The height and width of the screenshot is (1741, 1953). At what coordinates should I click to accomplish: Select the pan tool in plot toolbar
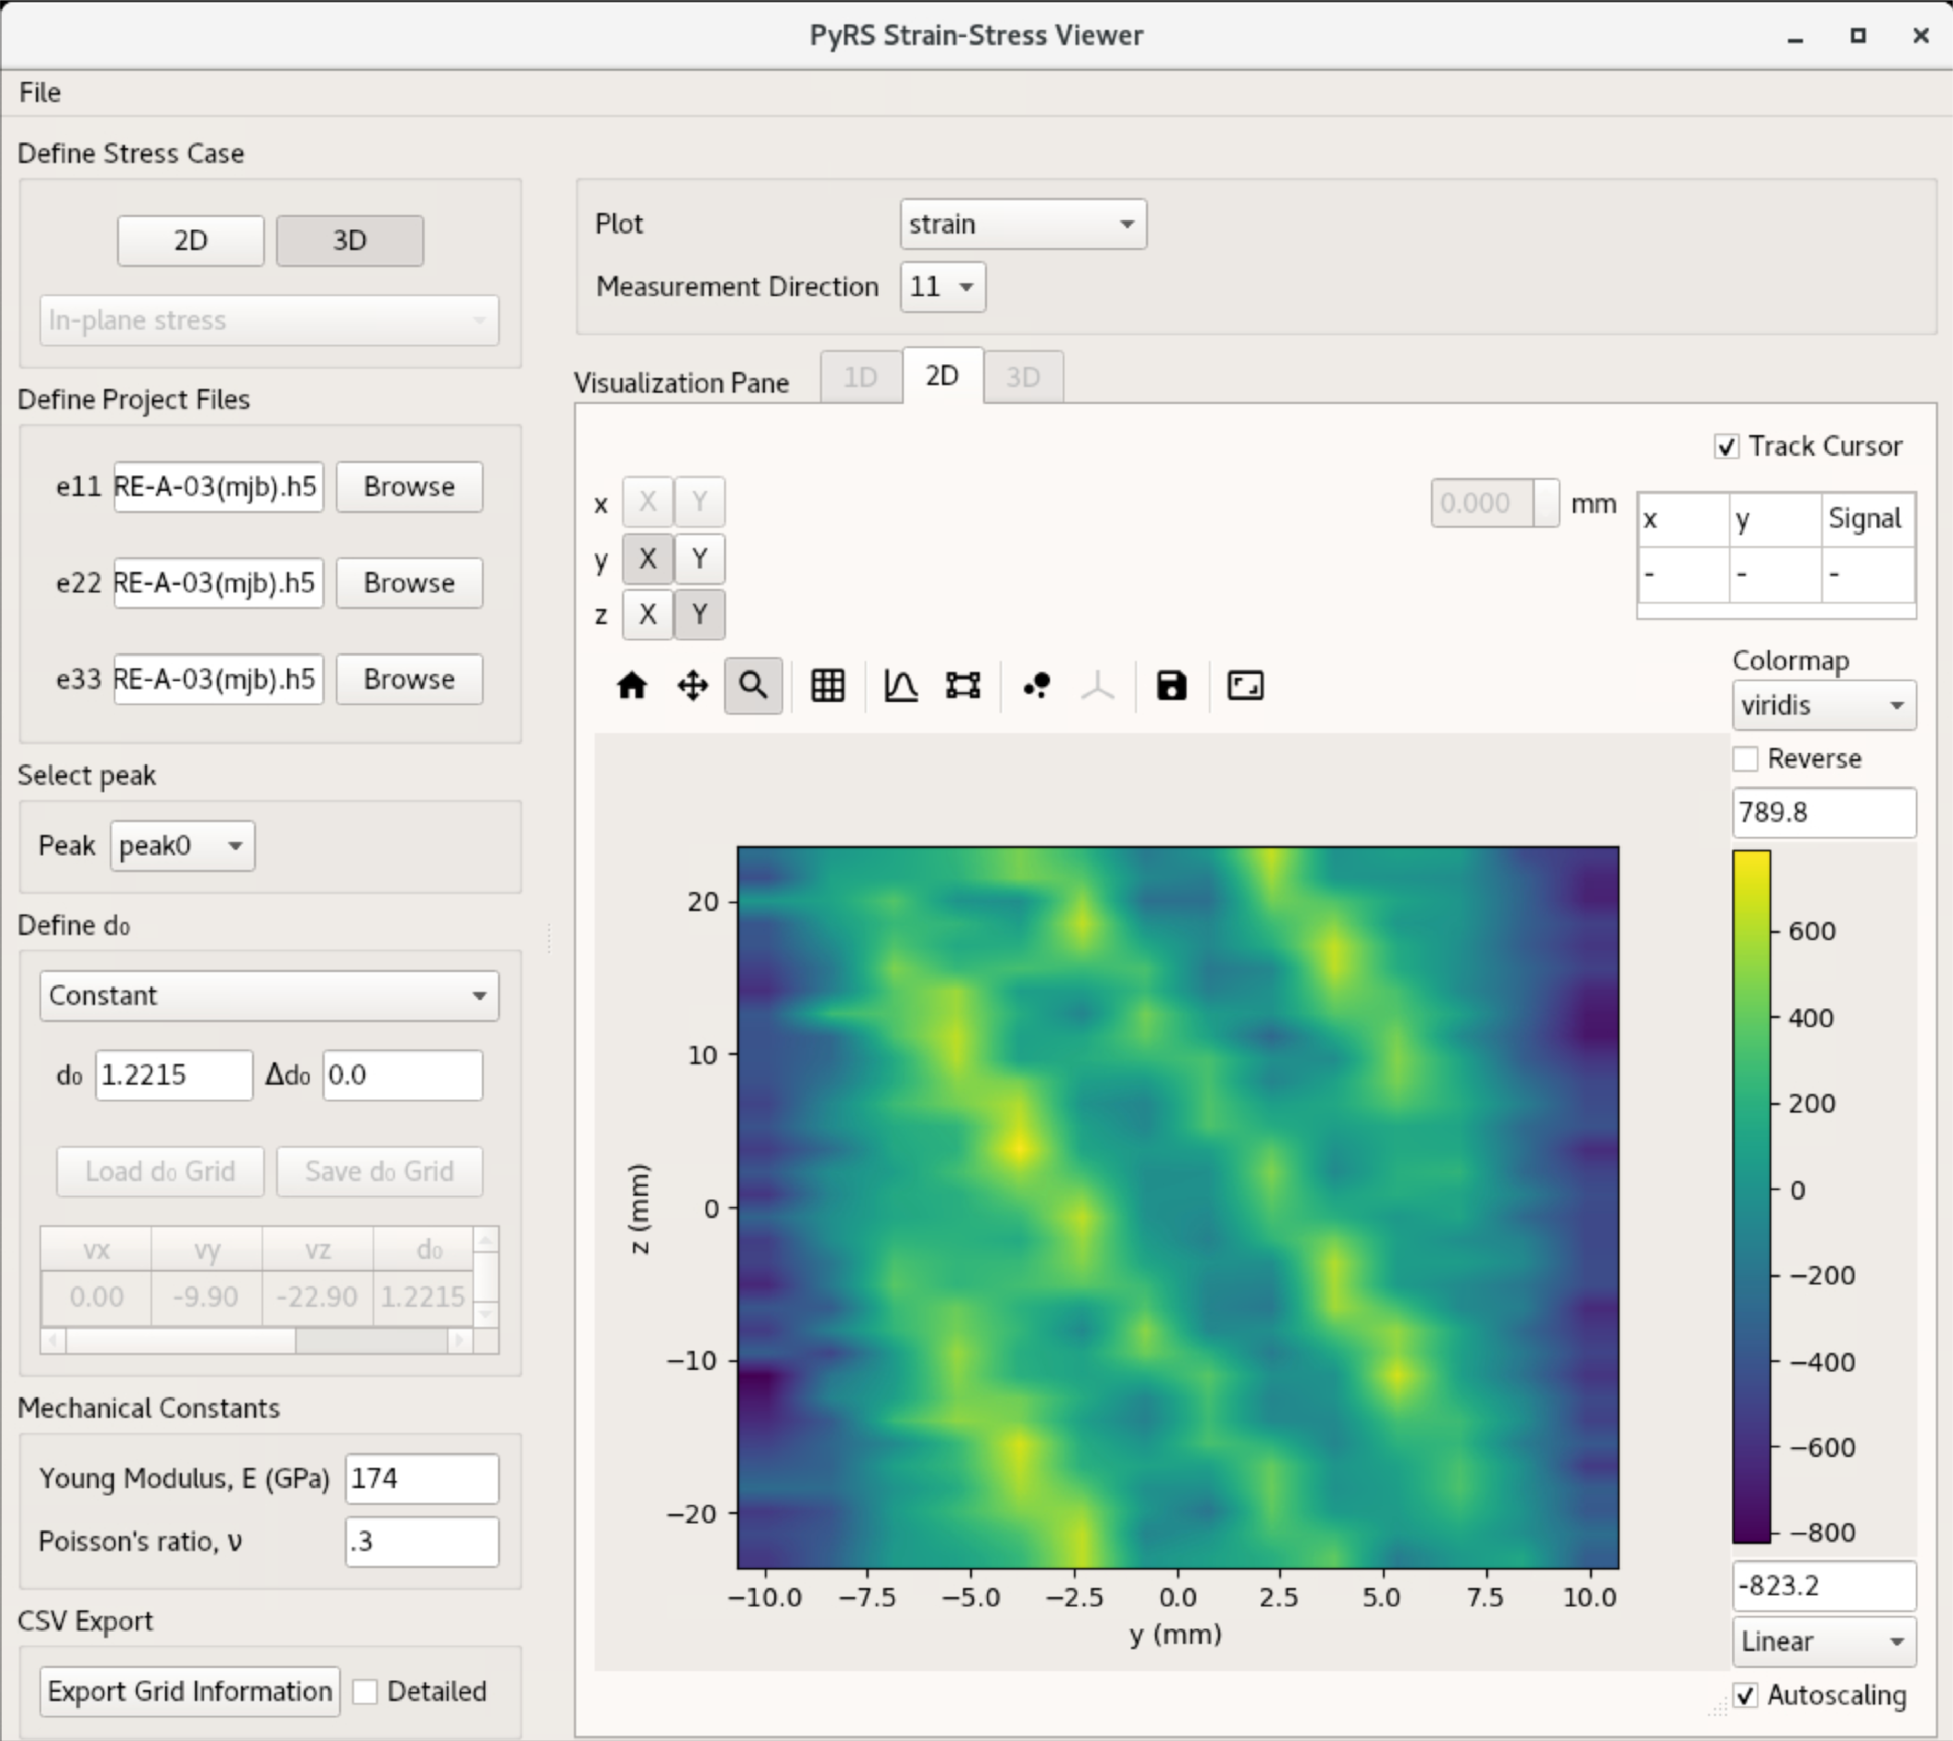pos(692,686)
